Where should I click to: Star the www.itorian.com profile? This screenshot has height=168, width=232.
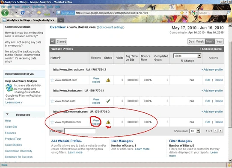coord(52,101)
